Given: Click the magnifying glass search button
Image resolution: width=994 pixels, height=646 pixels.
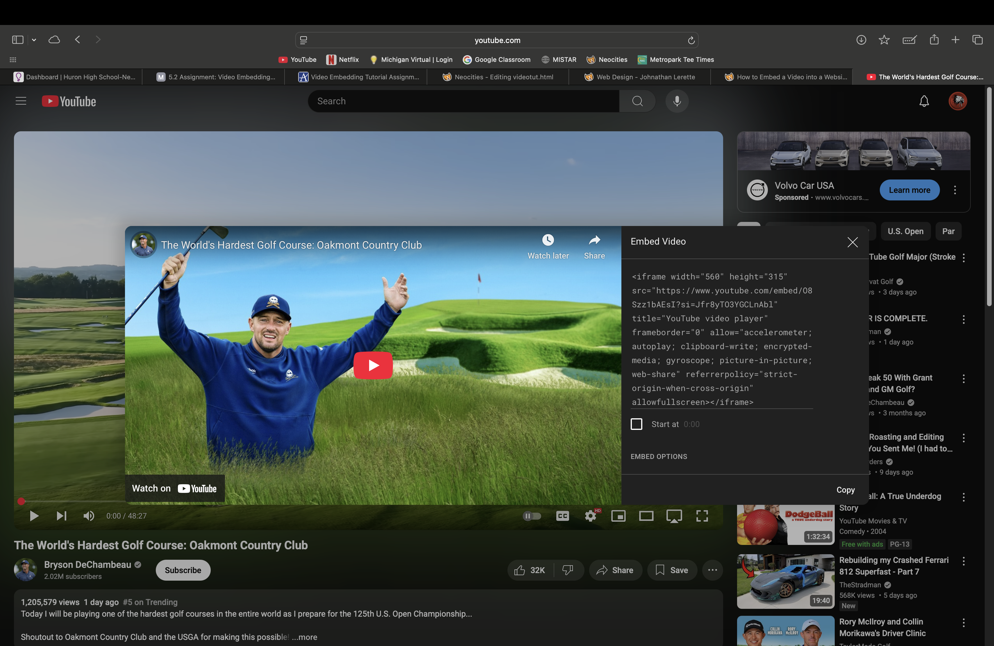Looking at the screenshot, I should pos(637,101).
